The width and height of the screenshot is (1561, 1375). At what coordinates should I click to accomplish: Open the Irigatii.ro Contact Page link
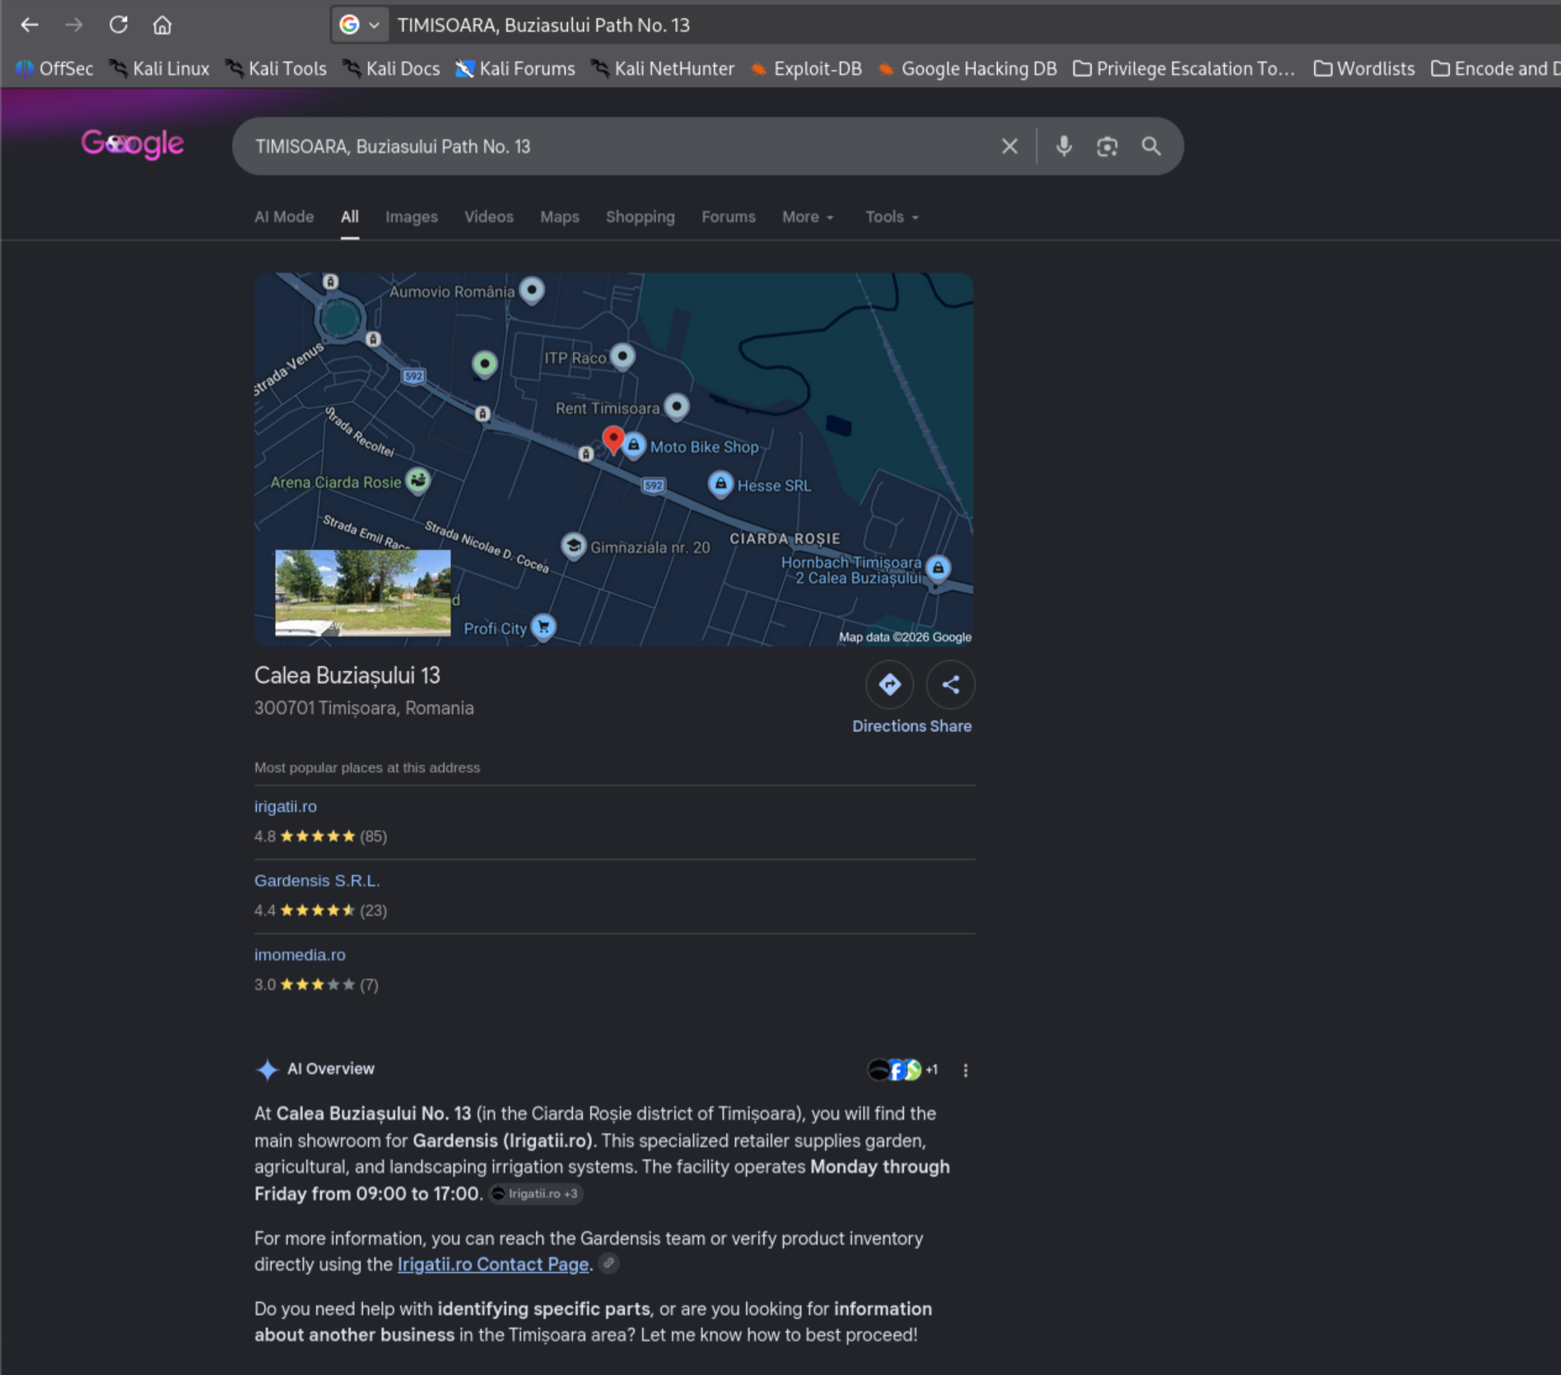click(493, 1265)
